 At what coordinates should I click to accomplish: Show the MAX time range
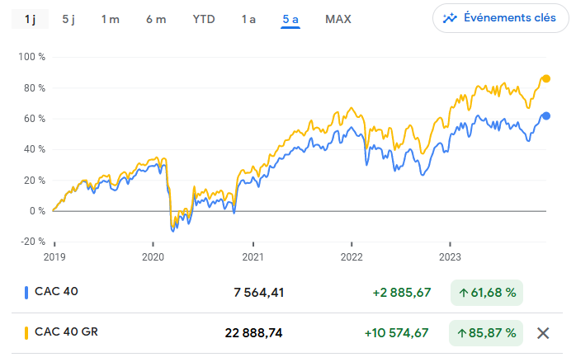pyautogui.click(x=338, y=18)
